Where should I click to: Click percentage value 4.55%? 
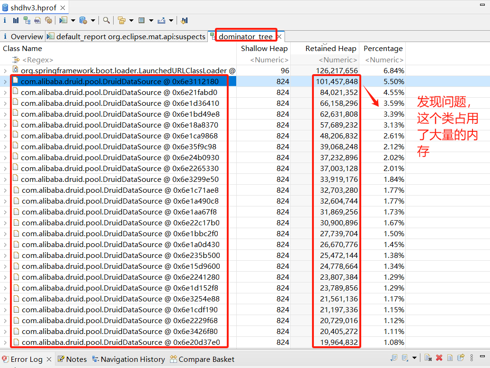(x=394, y=93)
